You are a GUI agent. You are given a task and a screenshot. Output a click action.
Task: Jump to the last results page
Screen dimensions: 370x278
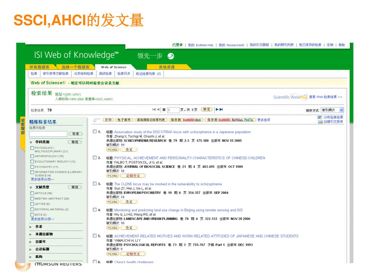[x=221, y=109]
